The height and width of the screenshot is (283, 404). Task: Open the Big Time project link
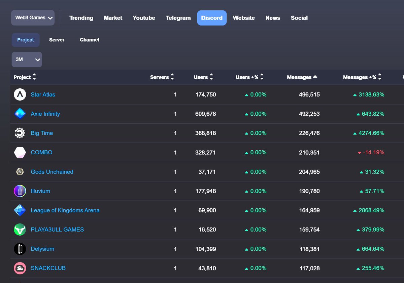(x=42, y=133)
